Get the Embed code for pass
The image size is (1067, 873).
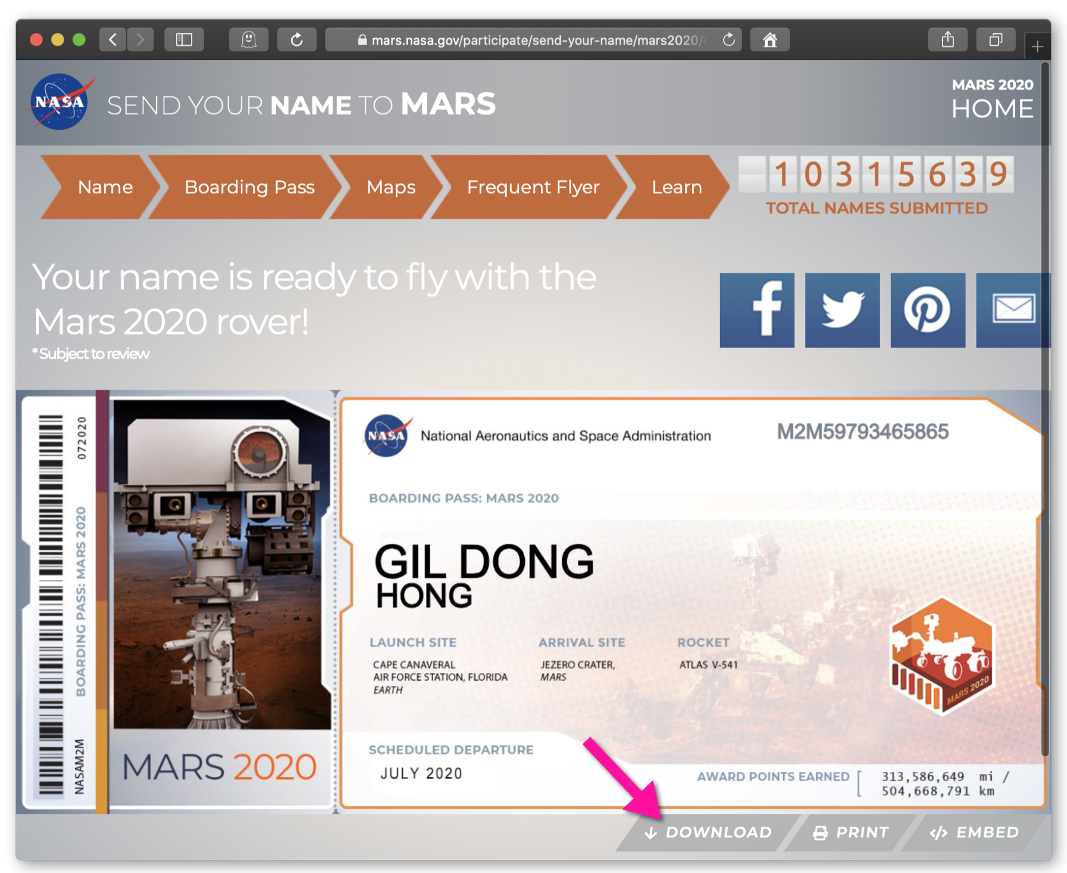click(x=974, y=832)
